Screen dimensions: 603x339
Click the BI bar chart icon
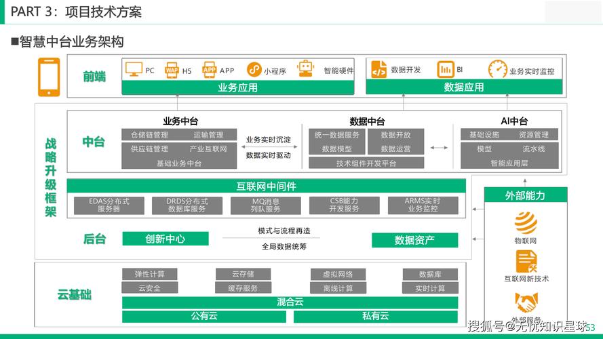point(446,70)
